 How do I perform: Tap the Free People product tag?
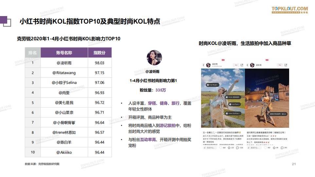coord(213,85)
